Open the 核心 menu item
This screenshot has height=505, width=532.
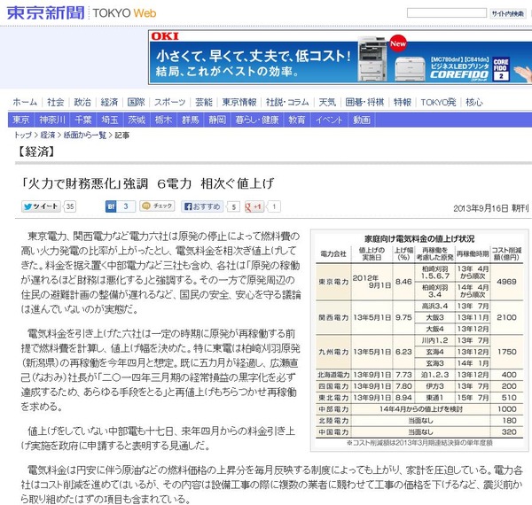coord(474,102)
